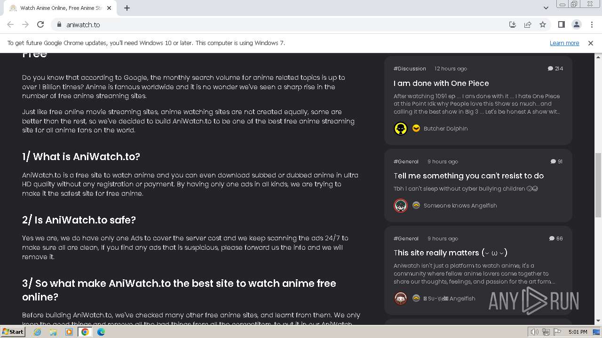Screen dimensions: 602x338
Task: Open Chrome three-dot menu
Action: [x=591, y=24]
